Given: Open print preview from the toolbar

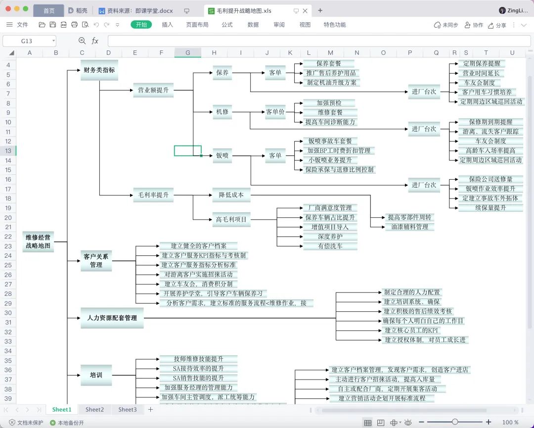Looking at the screenshot, I should pyautogui.click(x=85, y=24).
